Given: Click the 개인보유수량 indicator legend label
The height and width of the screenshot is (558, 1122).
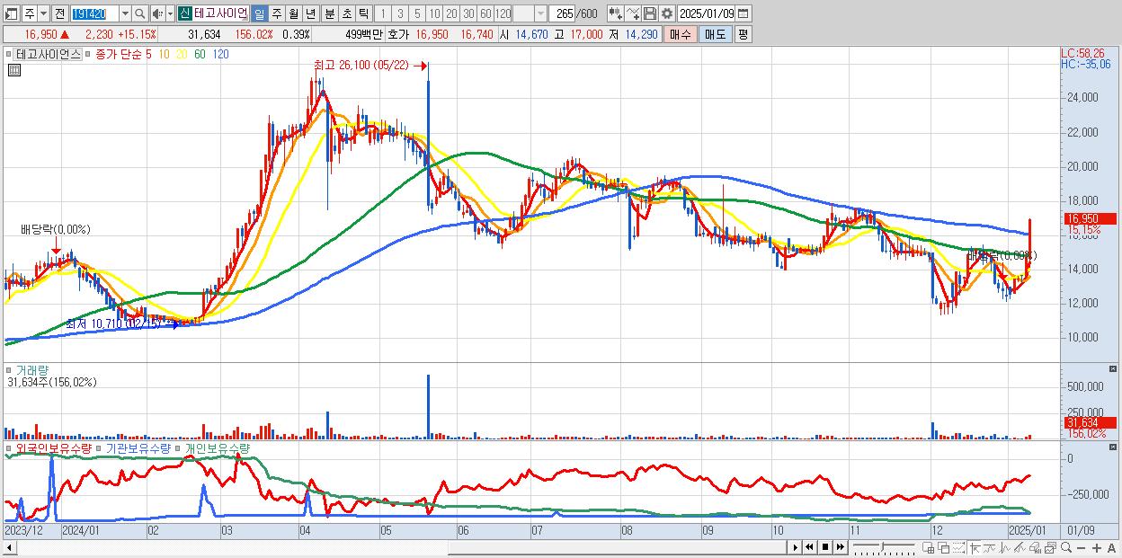Looking at the screenshot, I should coord(218,447).
